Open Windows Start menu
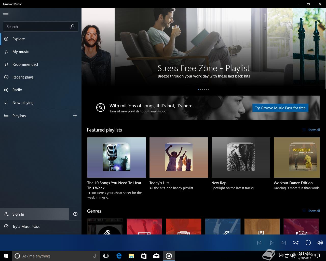This screenshot has height=261, width=326. (x=6, y=256)
